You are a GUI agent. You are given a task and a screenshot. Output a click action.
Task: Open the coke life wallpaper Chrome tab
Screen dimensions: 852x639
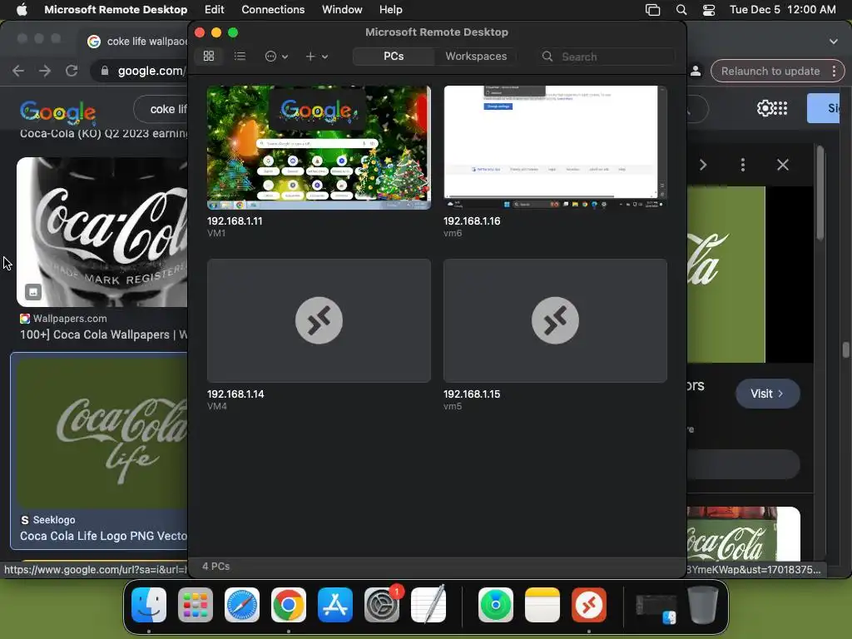(139, 42)
